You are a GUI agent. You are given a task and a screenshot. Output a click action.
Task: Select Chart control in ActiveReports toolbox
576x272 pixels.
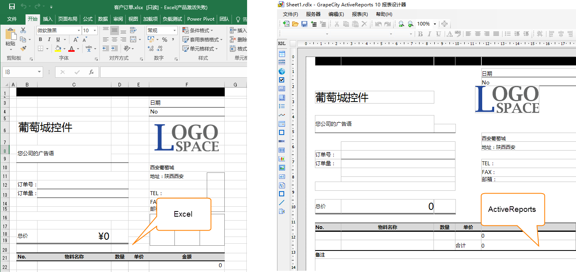pyautogui.click(x=282, y=159)
